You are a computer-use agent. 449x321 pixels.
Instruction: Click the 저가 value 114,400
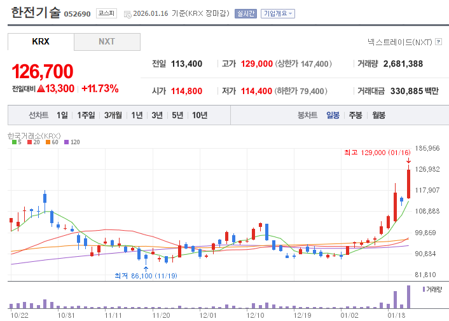[x=256, y=91]
